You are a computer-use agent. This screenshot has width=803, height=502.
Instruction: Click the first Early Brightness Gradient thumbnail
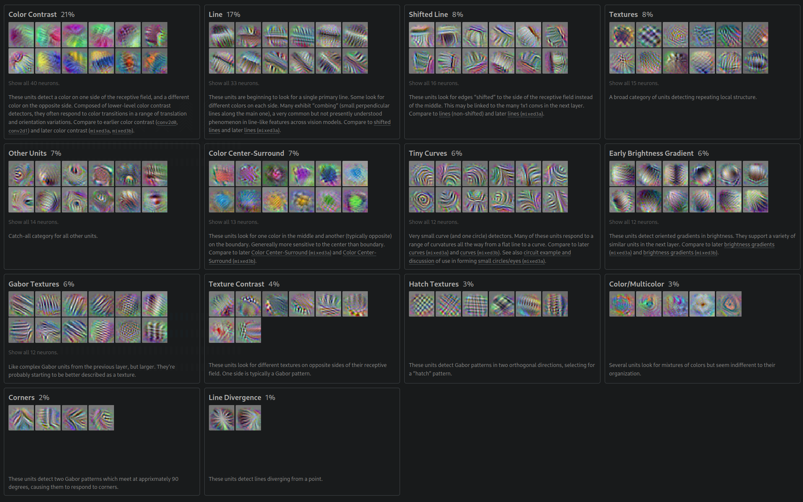click(x=622, y=174)
